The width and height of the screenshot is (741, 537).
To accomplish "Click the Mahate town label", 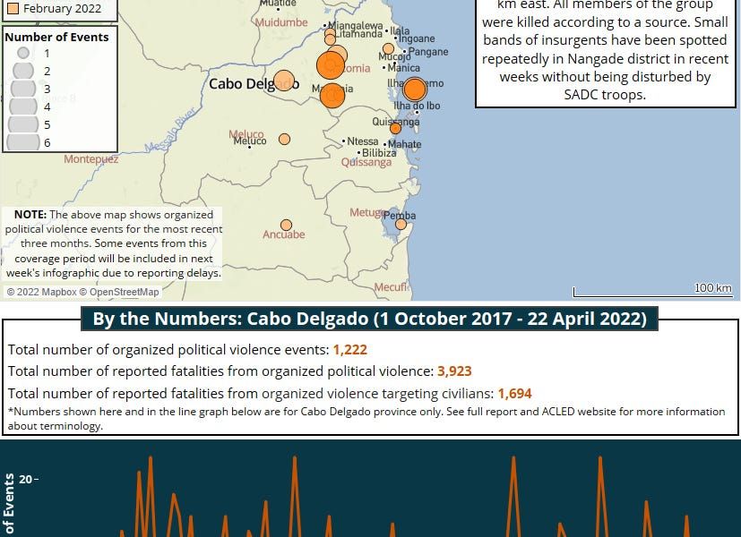I will click(x=404, y=144).
